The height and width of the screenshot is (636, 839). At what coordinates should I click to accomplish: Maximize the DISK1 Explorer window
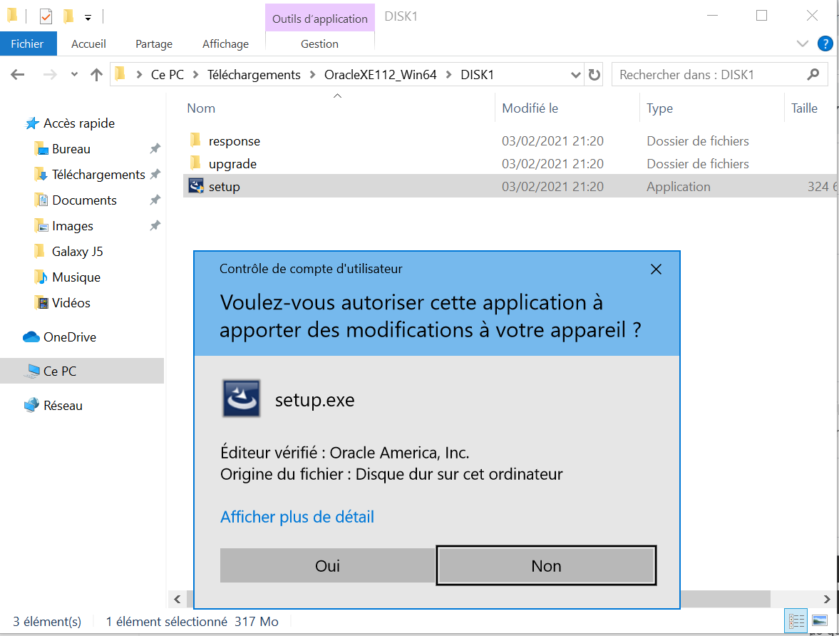(x=761, y=16)
